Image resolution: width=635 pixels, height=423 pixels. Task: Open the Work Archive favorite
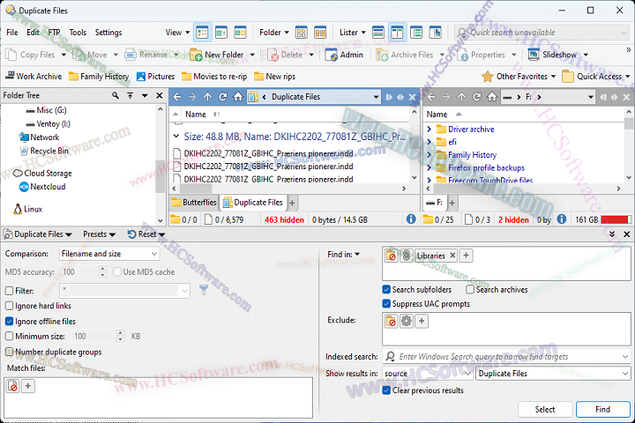pos(34,76)
